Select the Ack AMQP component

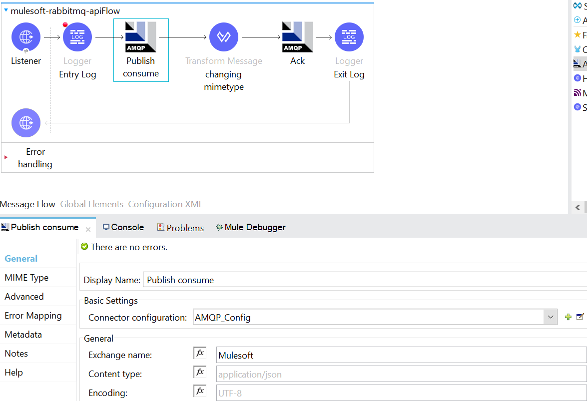297,37
